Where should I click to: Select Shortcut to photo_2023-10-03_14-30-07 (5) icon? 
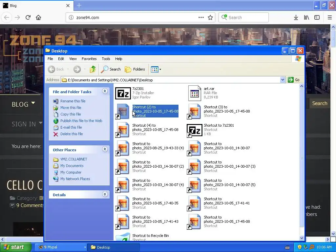click(x=194, y=185)
